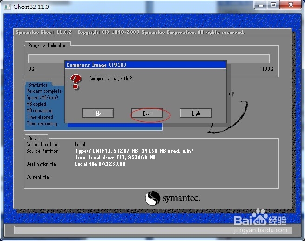Click the 'Speed (MB/min)' statistic label
305x241 pixels.
pyautogui.click(x=42, y=97)
